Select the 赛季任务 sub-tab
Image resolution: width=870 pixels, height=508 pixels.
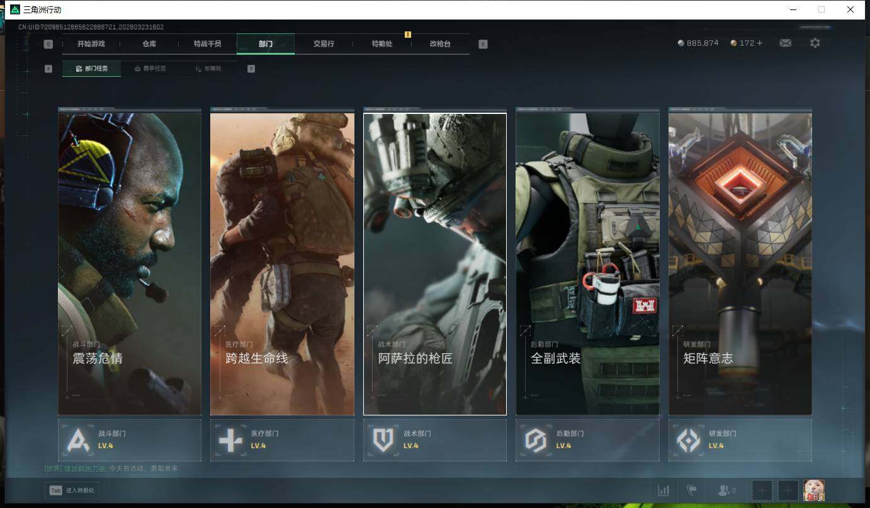pos(150,69)
